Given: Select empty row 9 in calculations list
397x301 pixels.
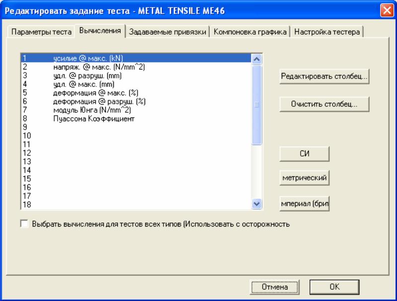Looking at the screenshot, I should (x=136, y=127).
